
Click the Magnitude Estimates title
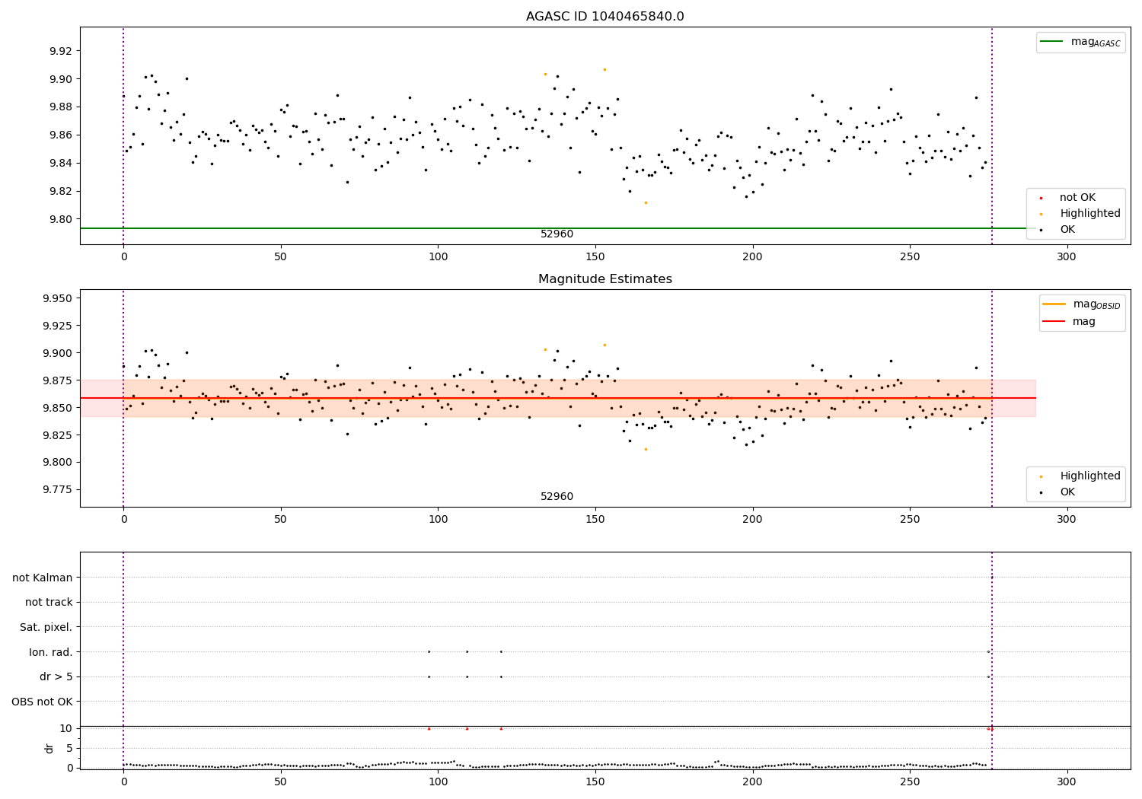pos(605,279)
